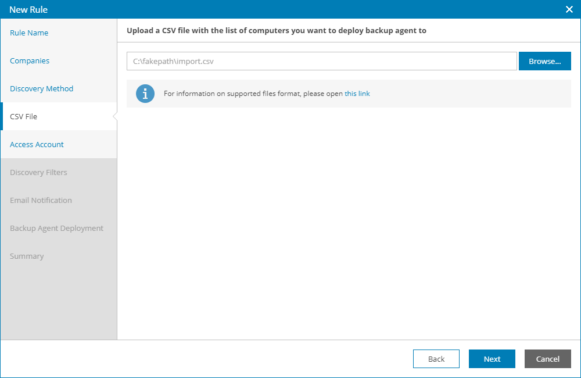Click the CSV file path field
Screen dimensions: 581x378
point(322,61)
